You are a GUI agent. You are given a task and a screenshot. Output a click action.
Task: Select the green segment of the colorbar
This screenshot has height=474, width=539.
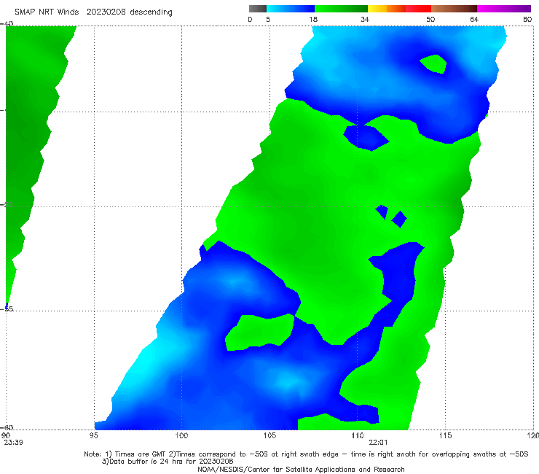pyautogui.click(x=341, y=9)
